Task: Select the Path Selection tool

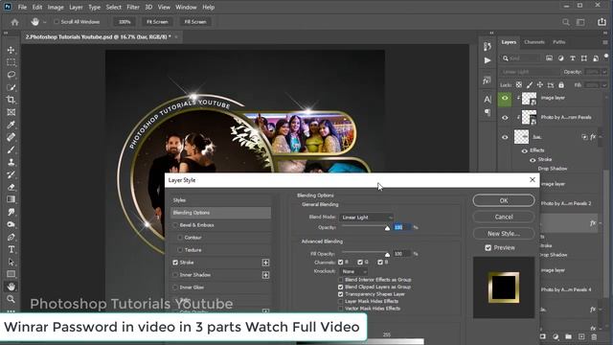Action: [x=11, y=262]
